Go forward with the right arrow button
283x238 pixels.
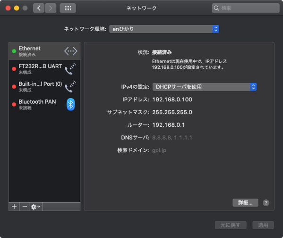pyautogui.click(x=51, y=8)
